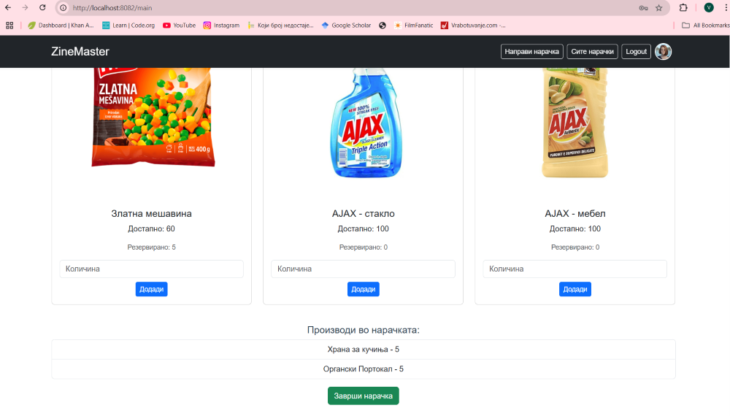730x416 pixels.
Task: Click the browser back arrow
Action: (x=8, y=7)
